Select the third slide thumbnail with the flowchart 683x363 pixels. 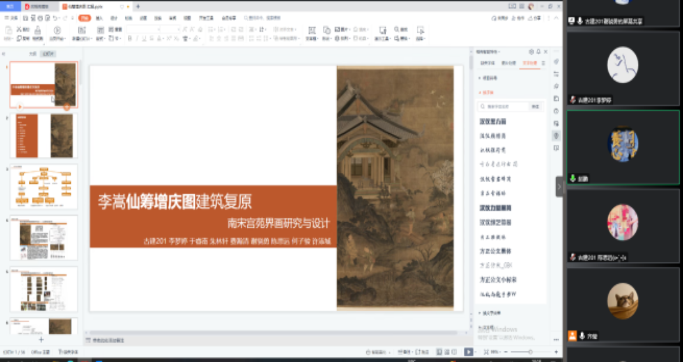[x=44, y=187]
